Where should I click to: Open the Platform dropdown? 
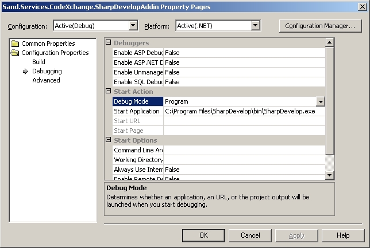click(x=256, y=25)
